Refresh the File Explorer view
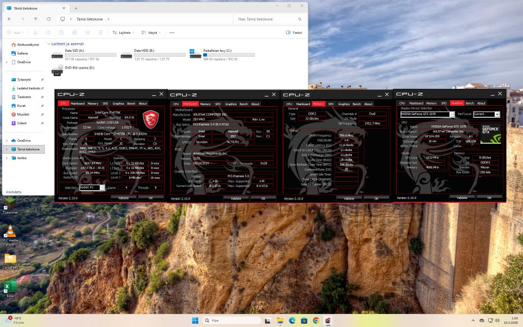Image resolution: width=523 pixels, height=327 pixels. coord(48,19)
